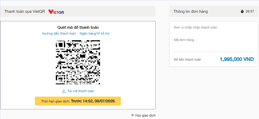Click the deadline text Trước 14:52, 08/07/2026
The height and width of the screenshot is (119, 259).
pos(93,101)
